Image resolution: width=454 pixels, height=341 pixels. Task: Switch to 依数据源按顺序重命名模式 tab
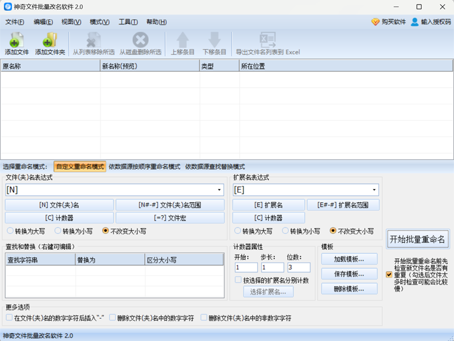pos(144,167)
